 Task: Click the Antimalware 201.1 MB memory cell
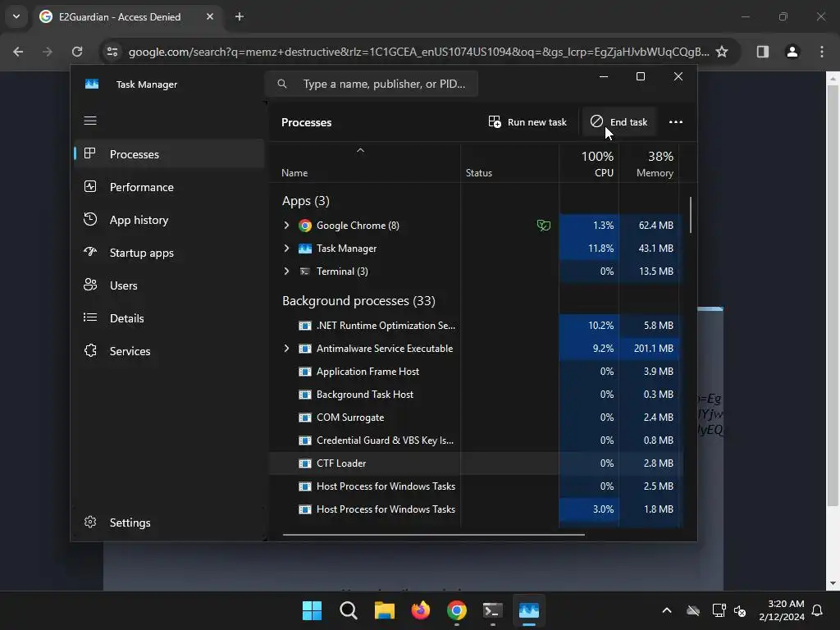tap(650, 348)
